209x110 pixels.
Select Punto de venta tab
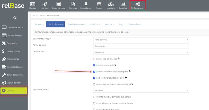pyautogui.click(x=56, y=24)
